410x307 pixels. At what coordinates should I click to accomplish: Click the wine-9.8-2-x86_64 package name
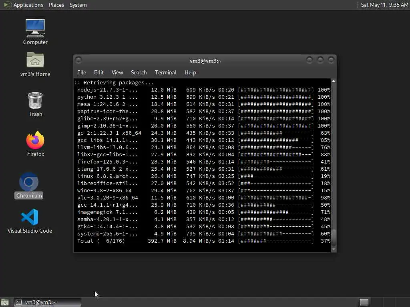[105, 191]
